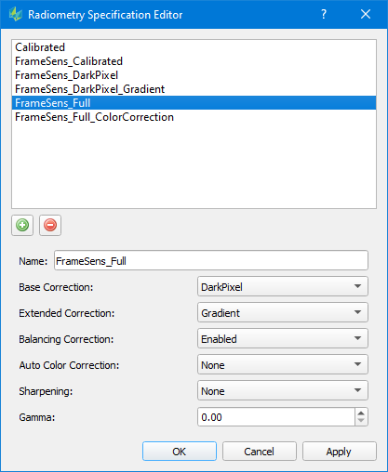This screenshot has width=388, height=472.
Task: Decrease Gamma value with down arrow
Action: pos(361,421)
